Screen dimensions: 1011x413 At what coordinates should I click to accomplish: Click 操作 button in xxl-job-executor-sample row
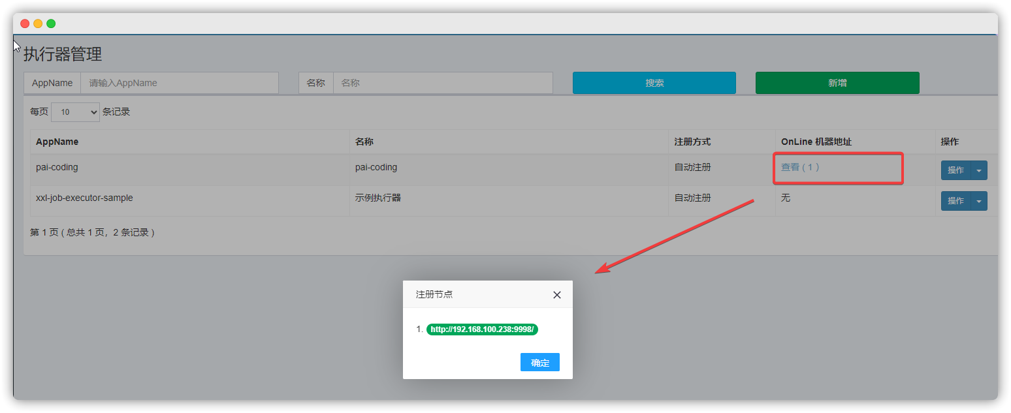click(955, 201)
